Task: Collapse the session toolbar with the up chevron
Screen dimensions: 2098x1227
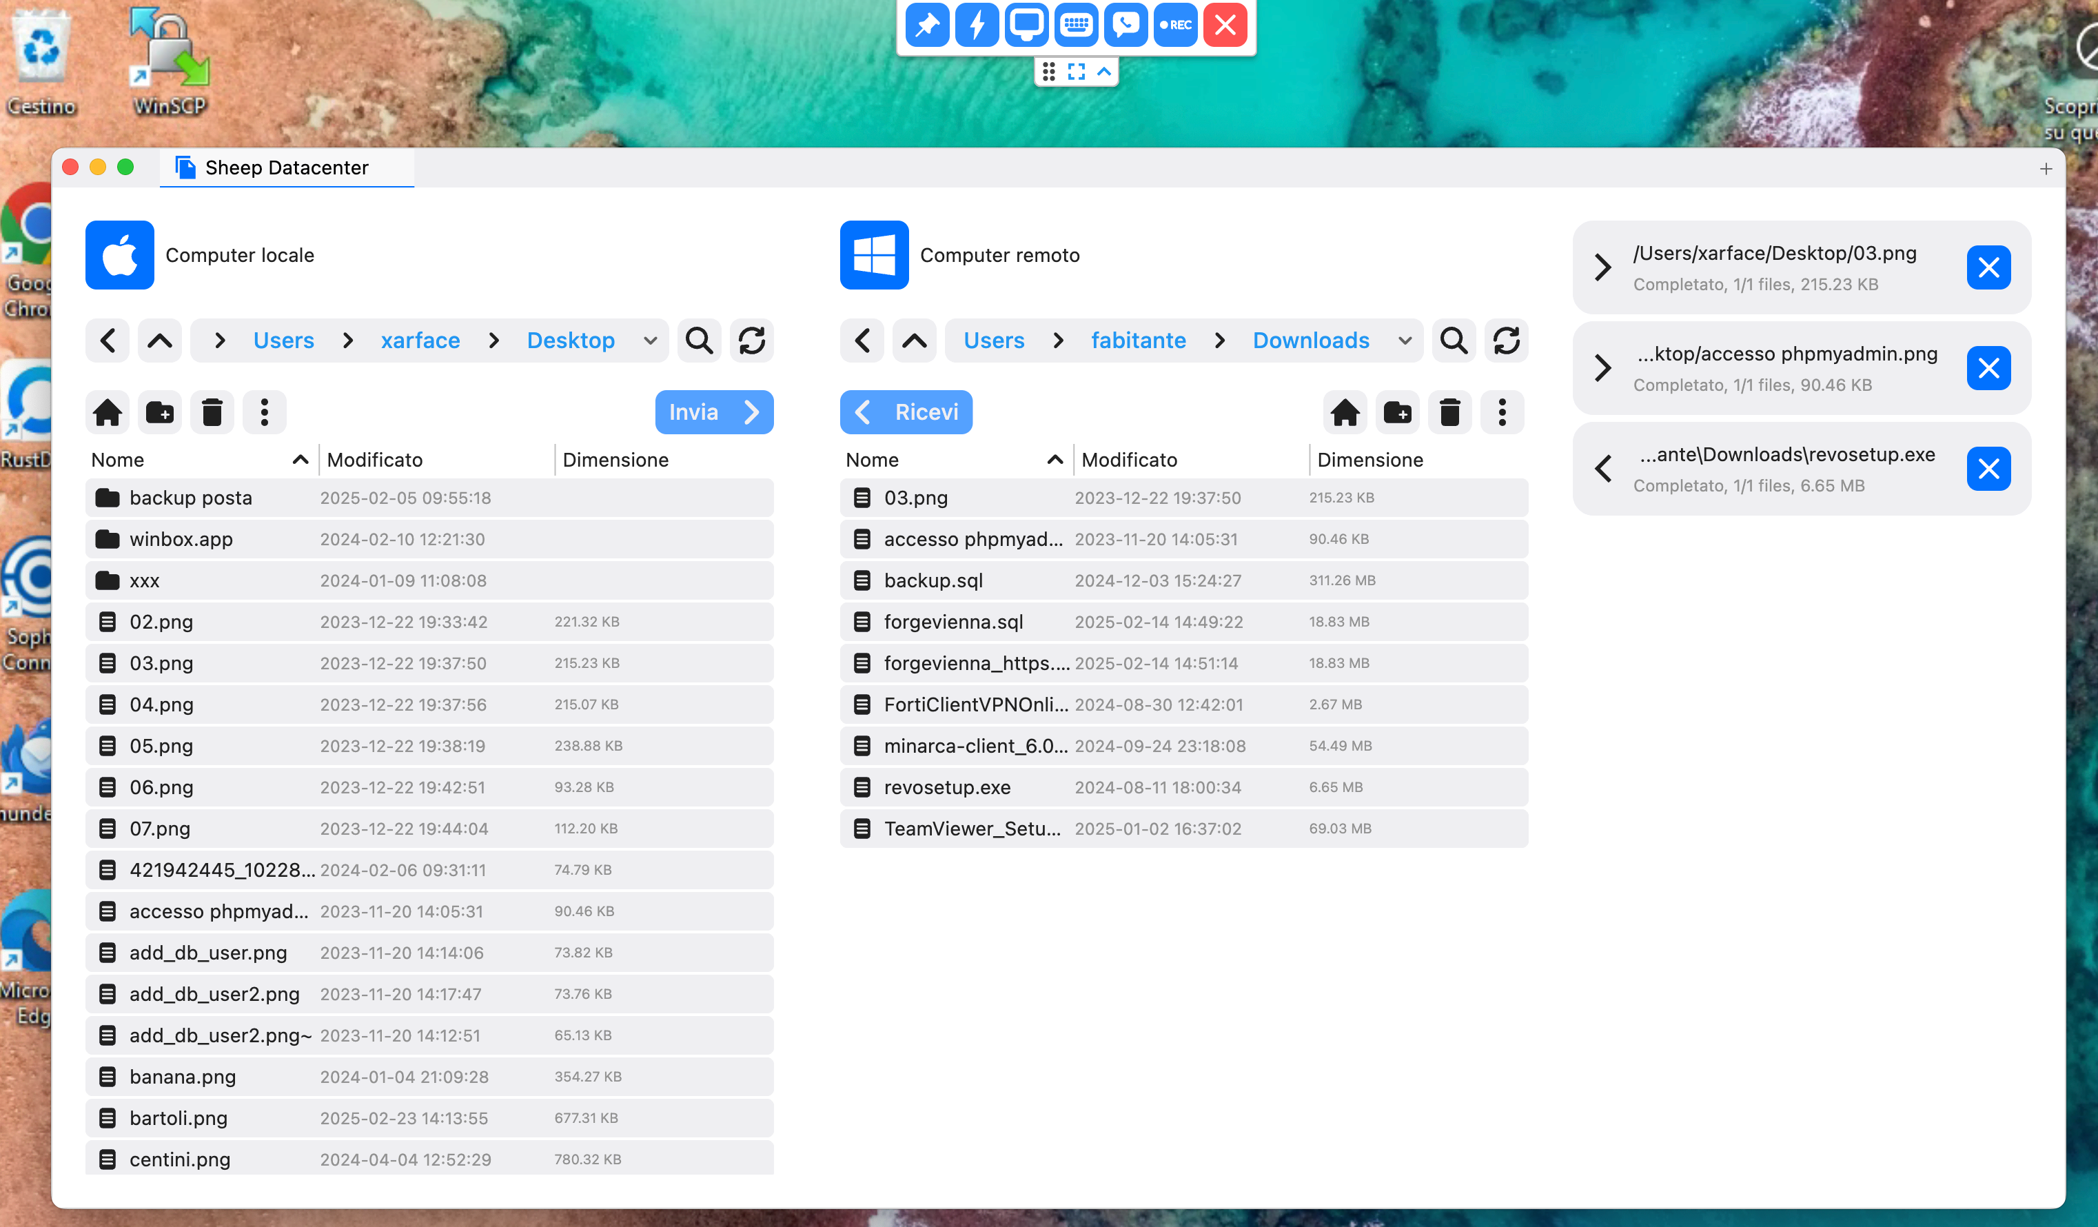Action: (x=1104, y=72)
